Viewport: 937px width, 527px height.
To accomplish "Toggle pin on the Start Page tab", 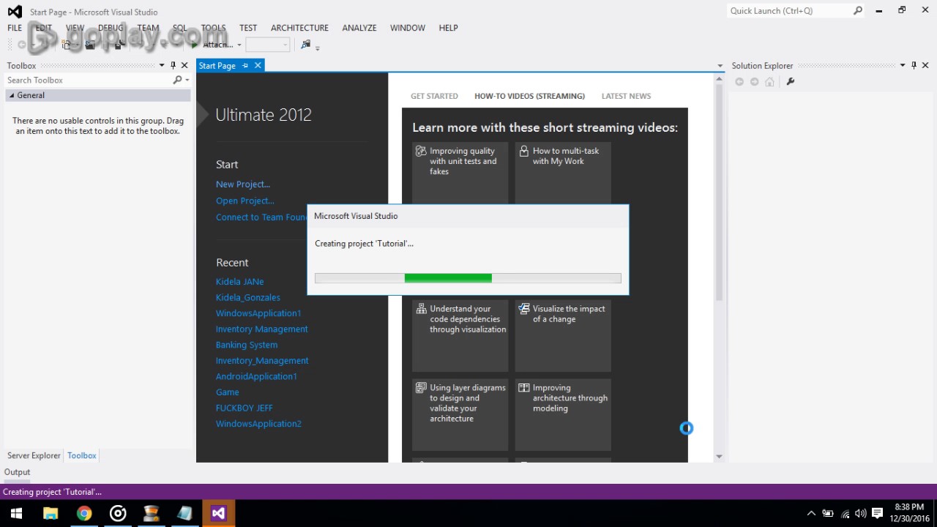I will pos(245,65).
